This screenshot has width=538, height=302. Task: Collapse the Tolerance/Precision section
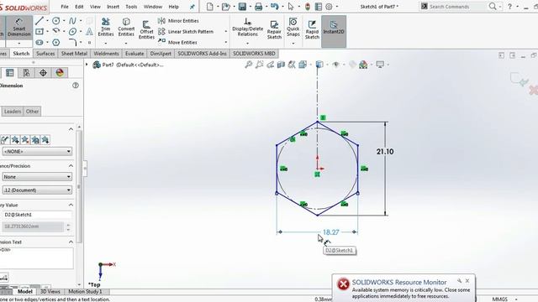pyautogui.click(x=71, y=166)
